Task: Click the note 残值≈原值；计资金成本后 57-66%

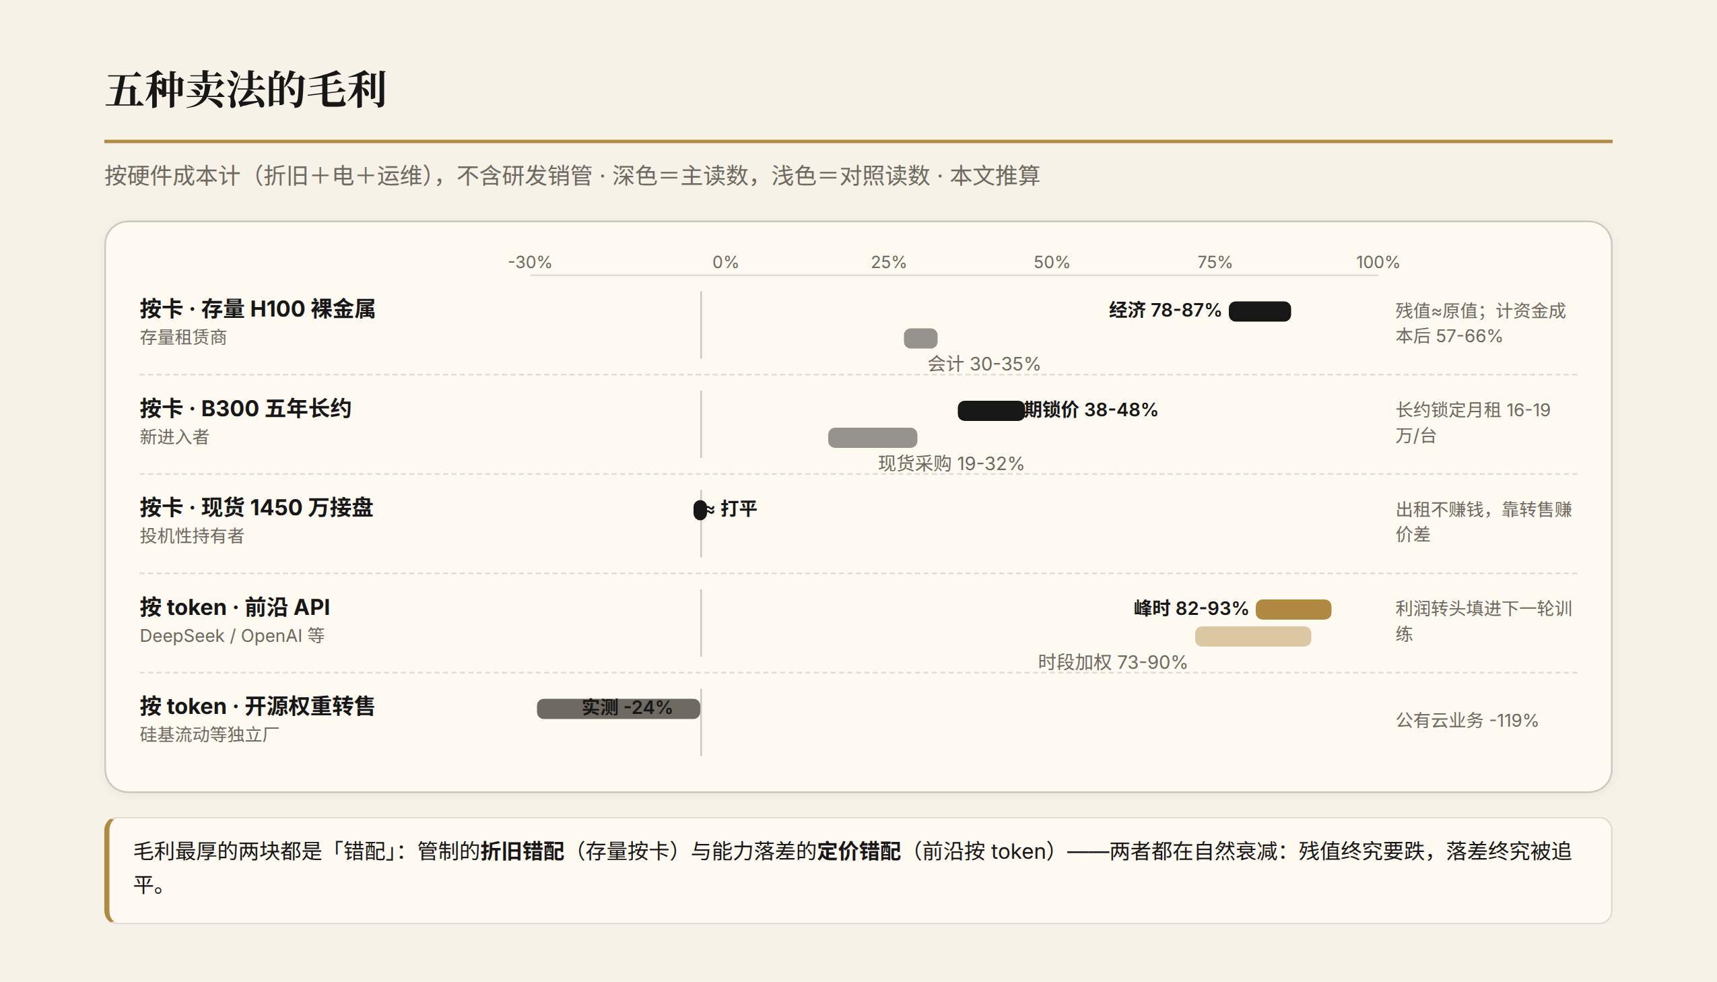Action: [x=1481, y=323]
